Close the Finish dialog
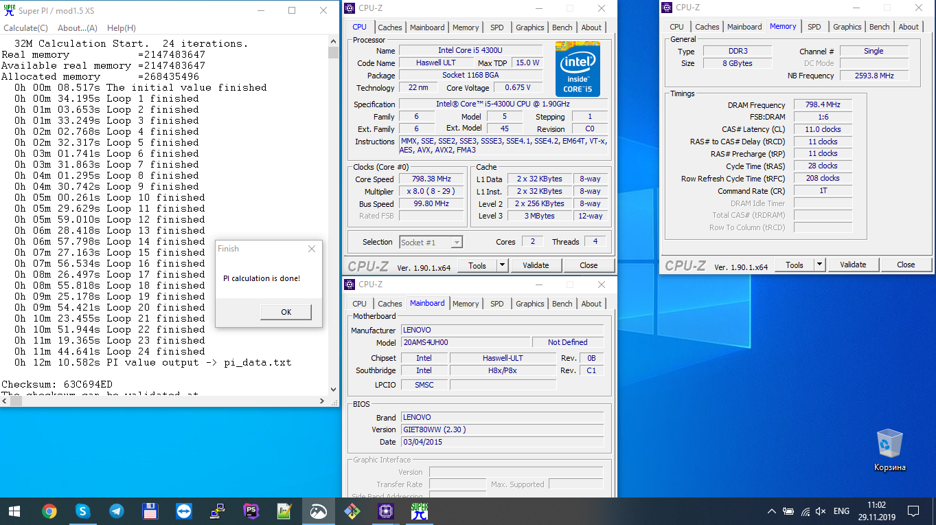Viewport: 936px width, 525px height. (x=312, y=249)
